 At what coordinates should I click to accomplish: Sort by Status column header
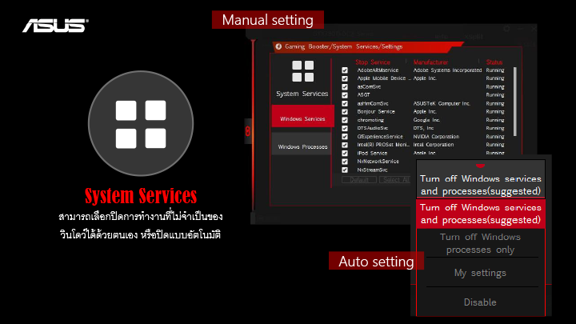point(494,62)
